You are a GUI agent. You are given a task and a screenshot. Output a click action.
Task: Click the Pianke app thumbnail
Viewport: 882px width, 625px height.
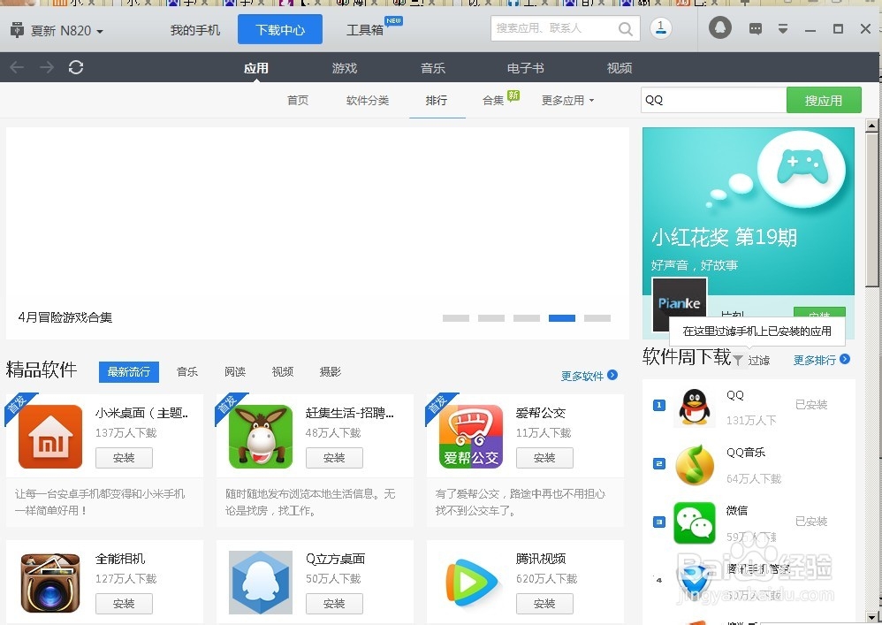coord(679,304)
